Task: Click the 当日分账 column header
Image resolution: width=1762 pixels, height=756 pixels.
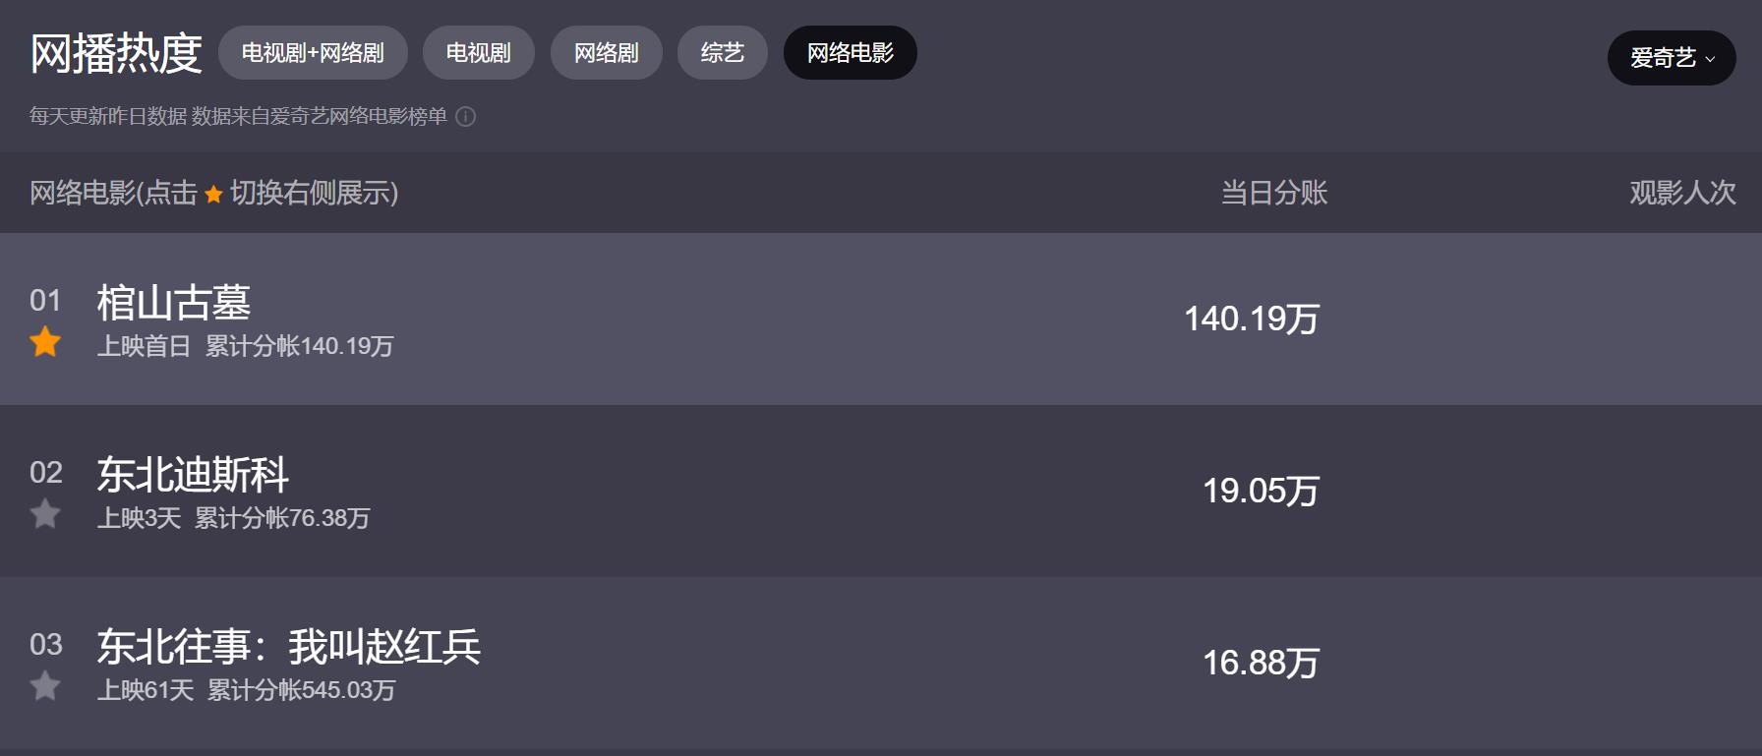Action: [1273, 193]
